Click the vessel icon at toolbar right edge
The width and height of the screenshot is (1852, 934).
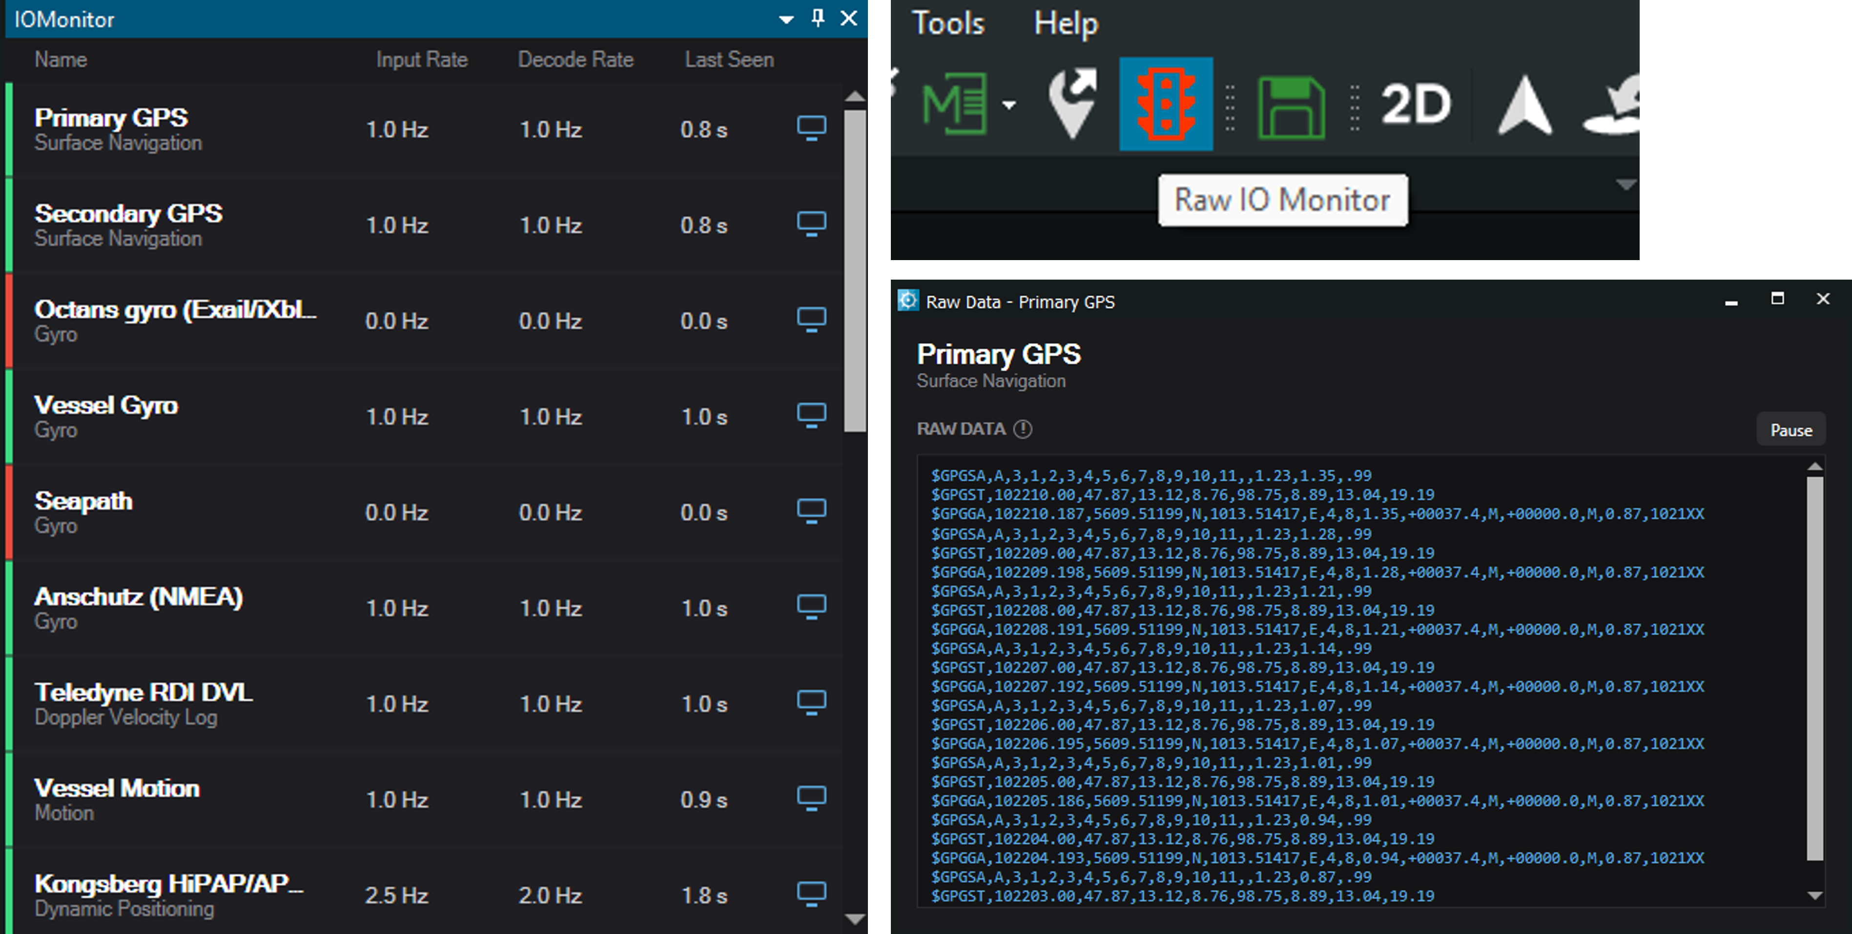1613,105
